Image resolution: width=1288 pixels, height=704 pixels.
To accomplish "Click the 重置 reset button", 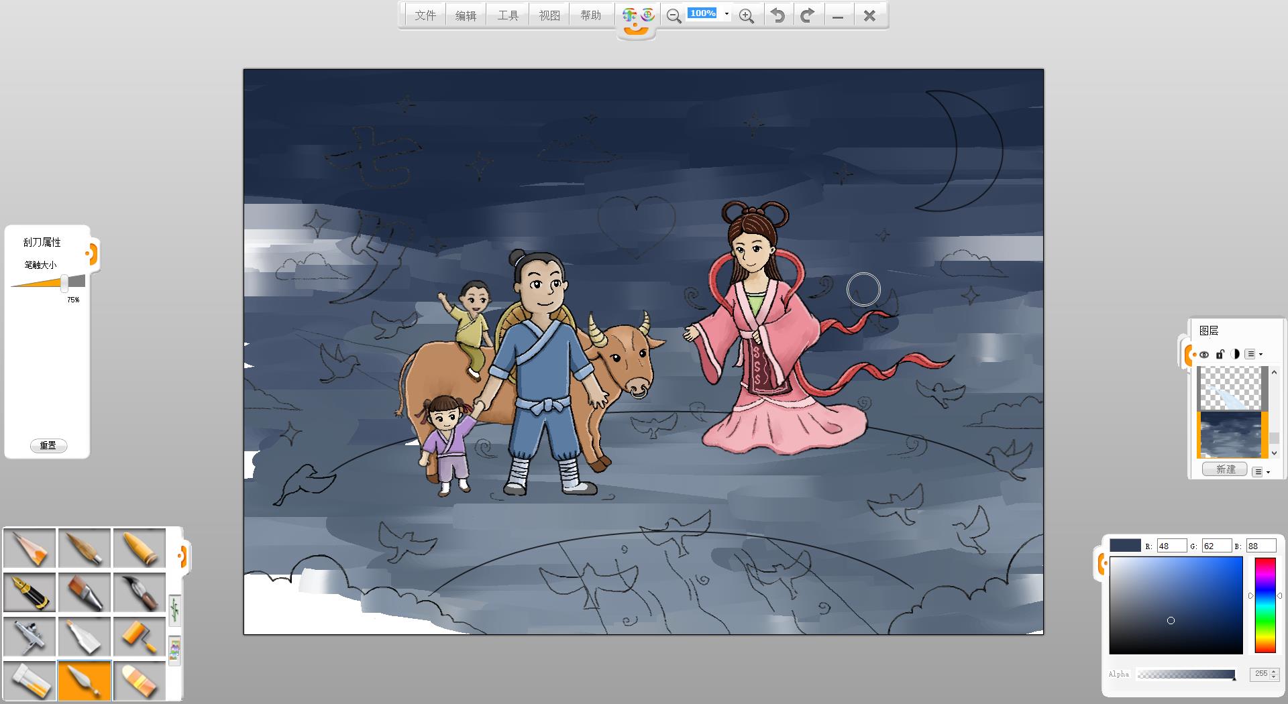I will pyautogui.click(x=48, y=445).
